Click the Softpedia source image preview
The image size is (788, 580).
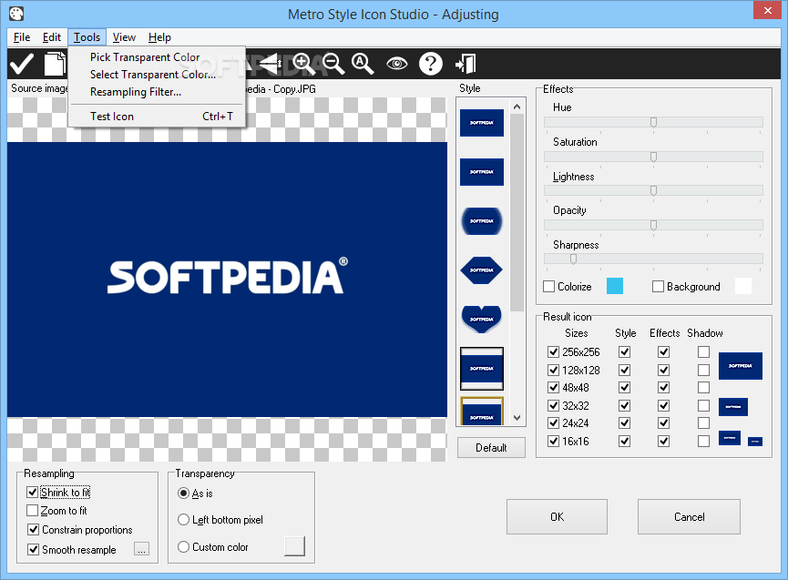[x=227, y=280]
